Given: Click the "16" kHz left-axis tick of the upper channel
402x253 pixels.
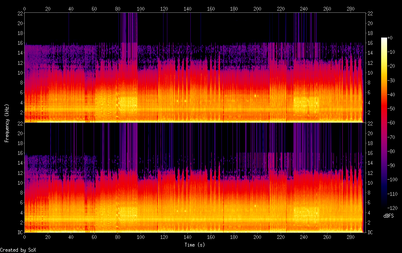Looking at the screenshot, I should [x=20, y=43].
